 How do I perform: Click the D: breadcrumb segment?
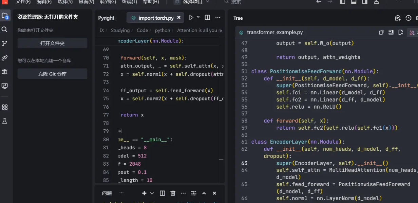[101, 30]
